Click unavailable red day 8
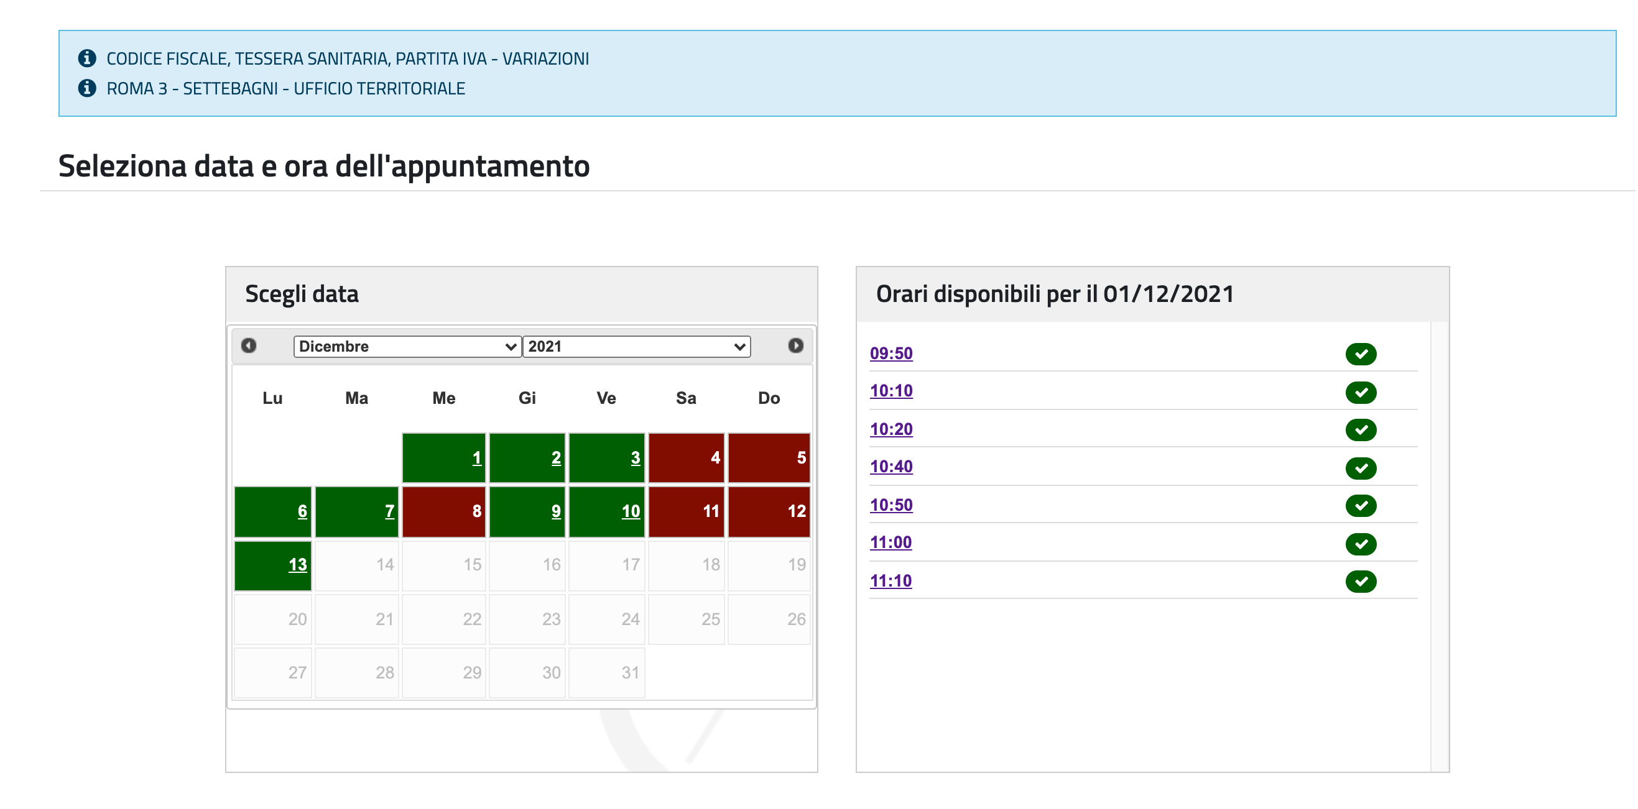The width and height of the screenshot is (1638, 809). coord(444,511)
